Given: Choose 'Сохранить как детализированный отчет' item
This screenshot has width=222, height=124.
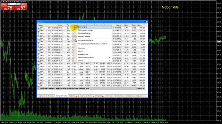Looking at the screenshot, I should [93, 44].
